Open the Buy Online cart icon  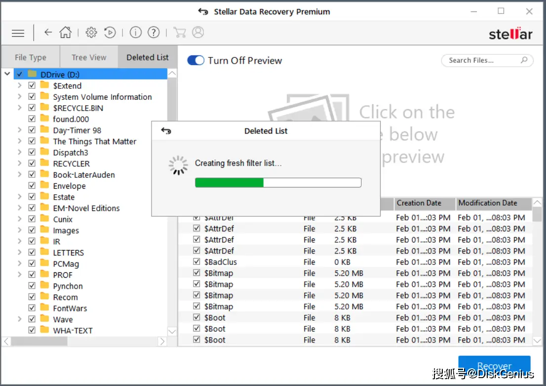(x=179, y=33)
